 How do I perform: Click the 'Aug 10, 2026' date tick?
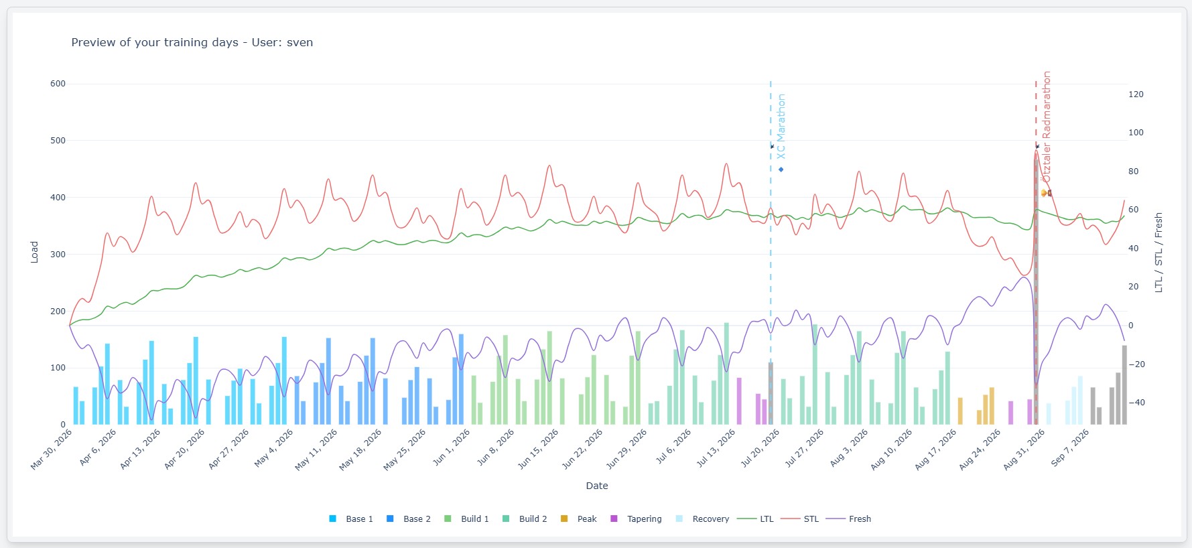click(892, 450)
